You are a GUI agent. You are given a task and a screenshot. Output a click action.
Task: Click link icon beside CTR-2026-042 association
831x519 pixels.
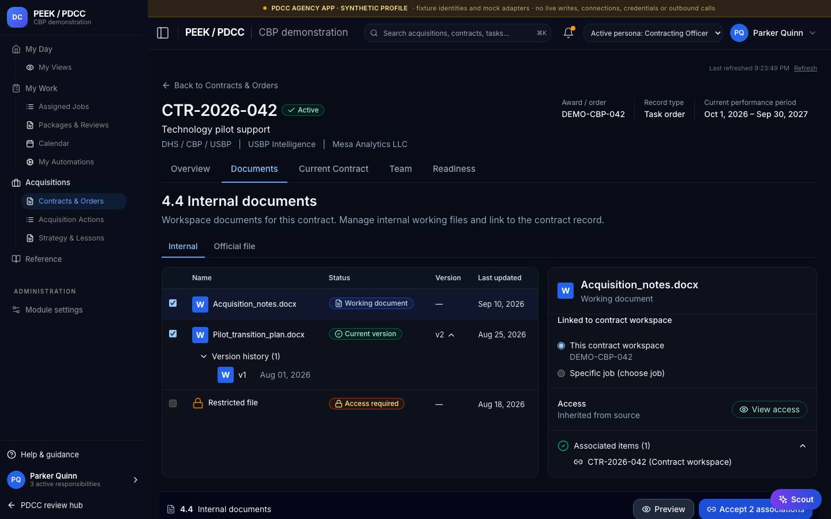pyautogui.click(x=578, y=462)
